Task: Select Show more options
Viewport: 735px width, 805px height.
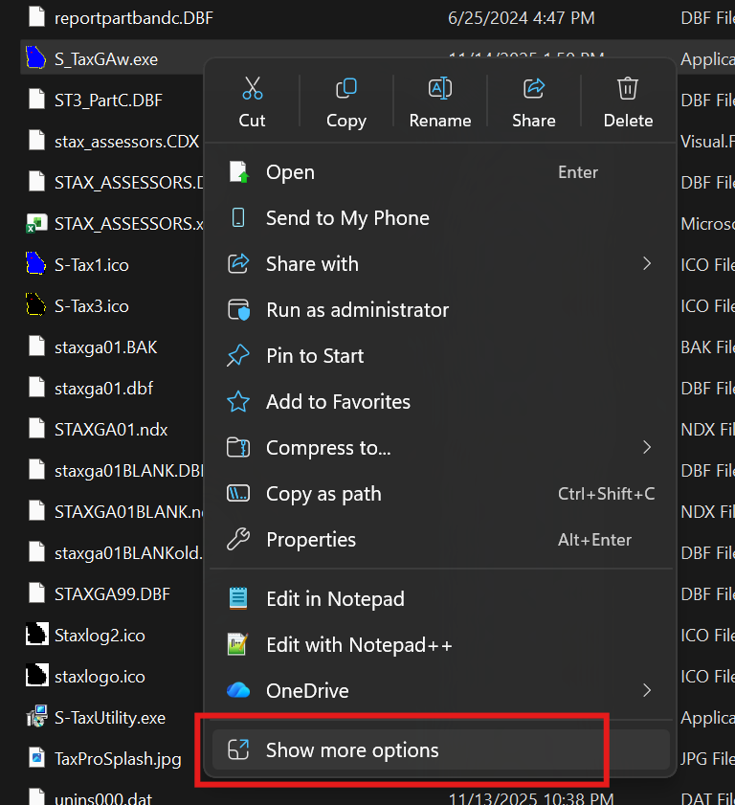Action: (352, 750)
